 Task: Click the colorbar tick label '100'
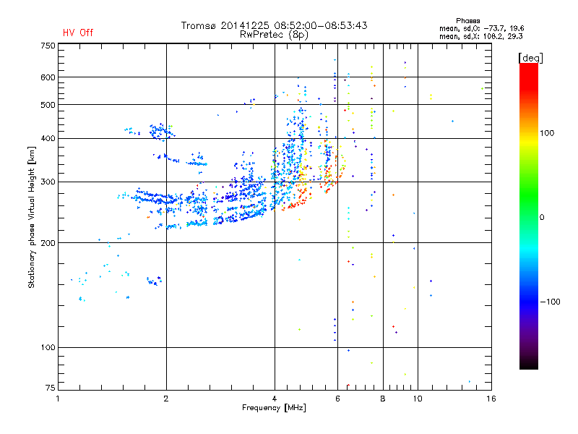tap(547, 133)
